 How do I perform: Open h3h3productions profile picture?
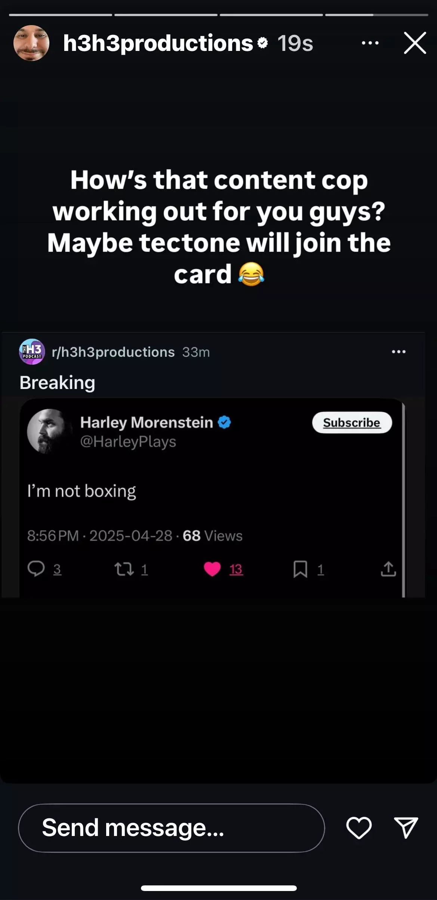click(31, 43)
